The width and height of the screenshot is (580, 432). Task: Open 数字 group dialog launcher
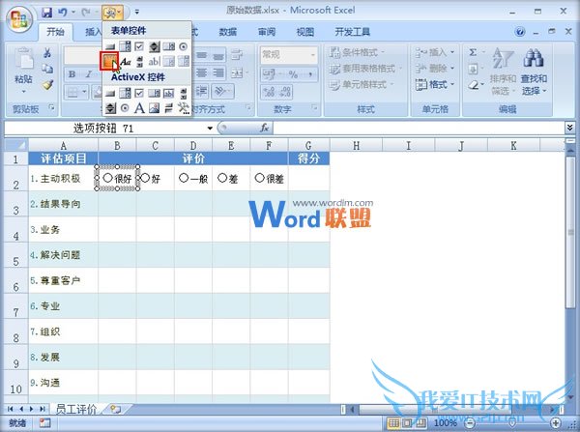point(314,107)
